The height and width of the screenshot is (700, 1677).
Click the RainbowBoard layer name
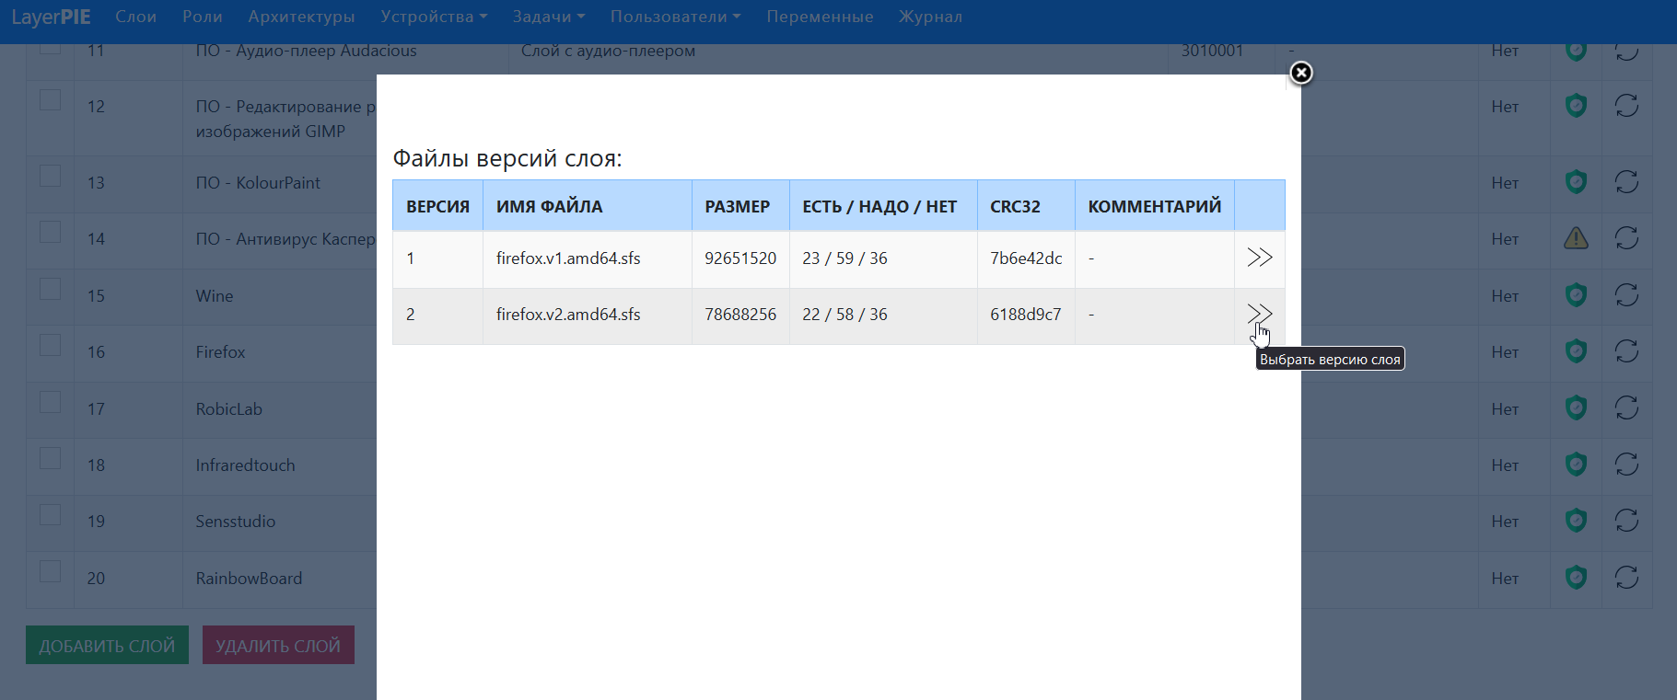249,579
